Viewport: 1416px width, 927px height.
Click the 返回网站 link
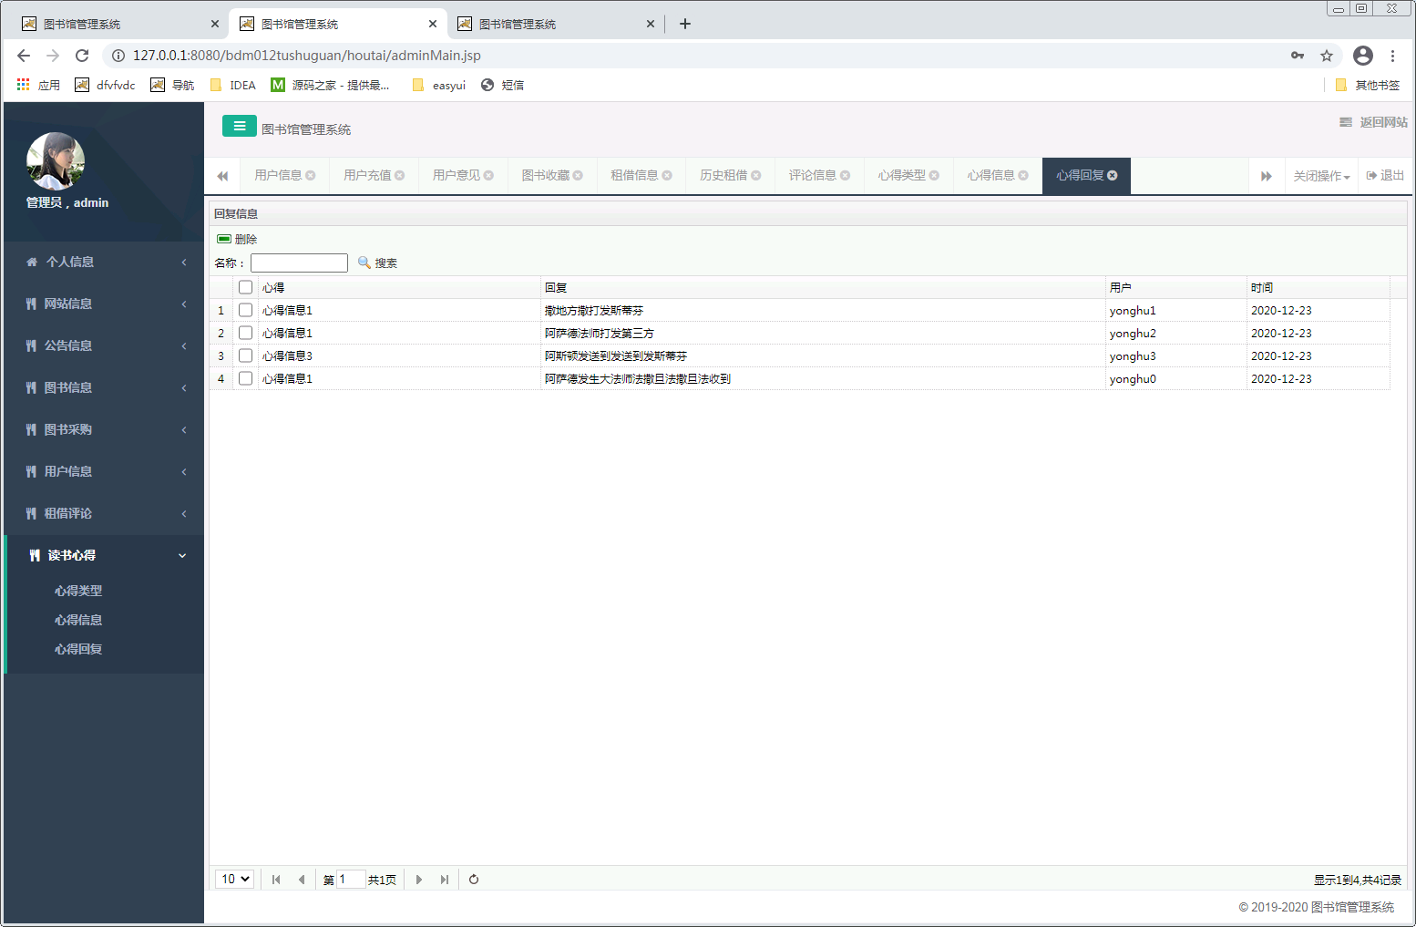click(x=1373, y=122)
